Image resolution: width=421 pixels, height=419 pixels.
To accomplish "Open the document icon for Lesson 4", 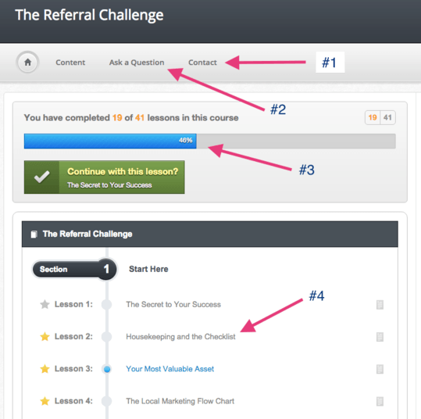I will click(x=380, y=401).
